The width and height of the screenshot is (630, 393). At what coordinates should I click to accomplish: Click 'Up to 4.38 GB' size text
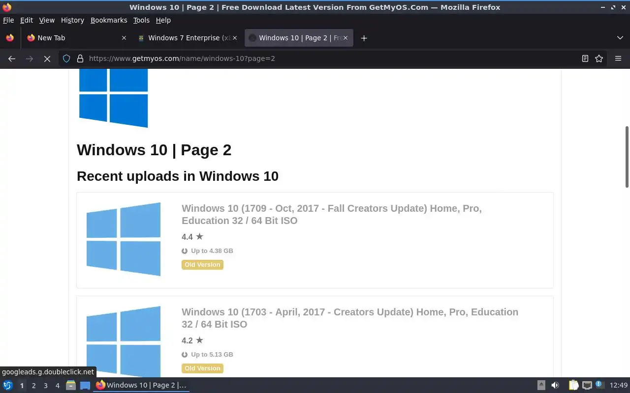(x=212, y=251)
